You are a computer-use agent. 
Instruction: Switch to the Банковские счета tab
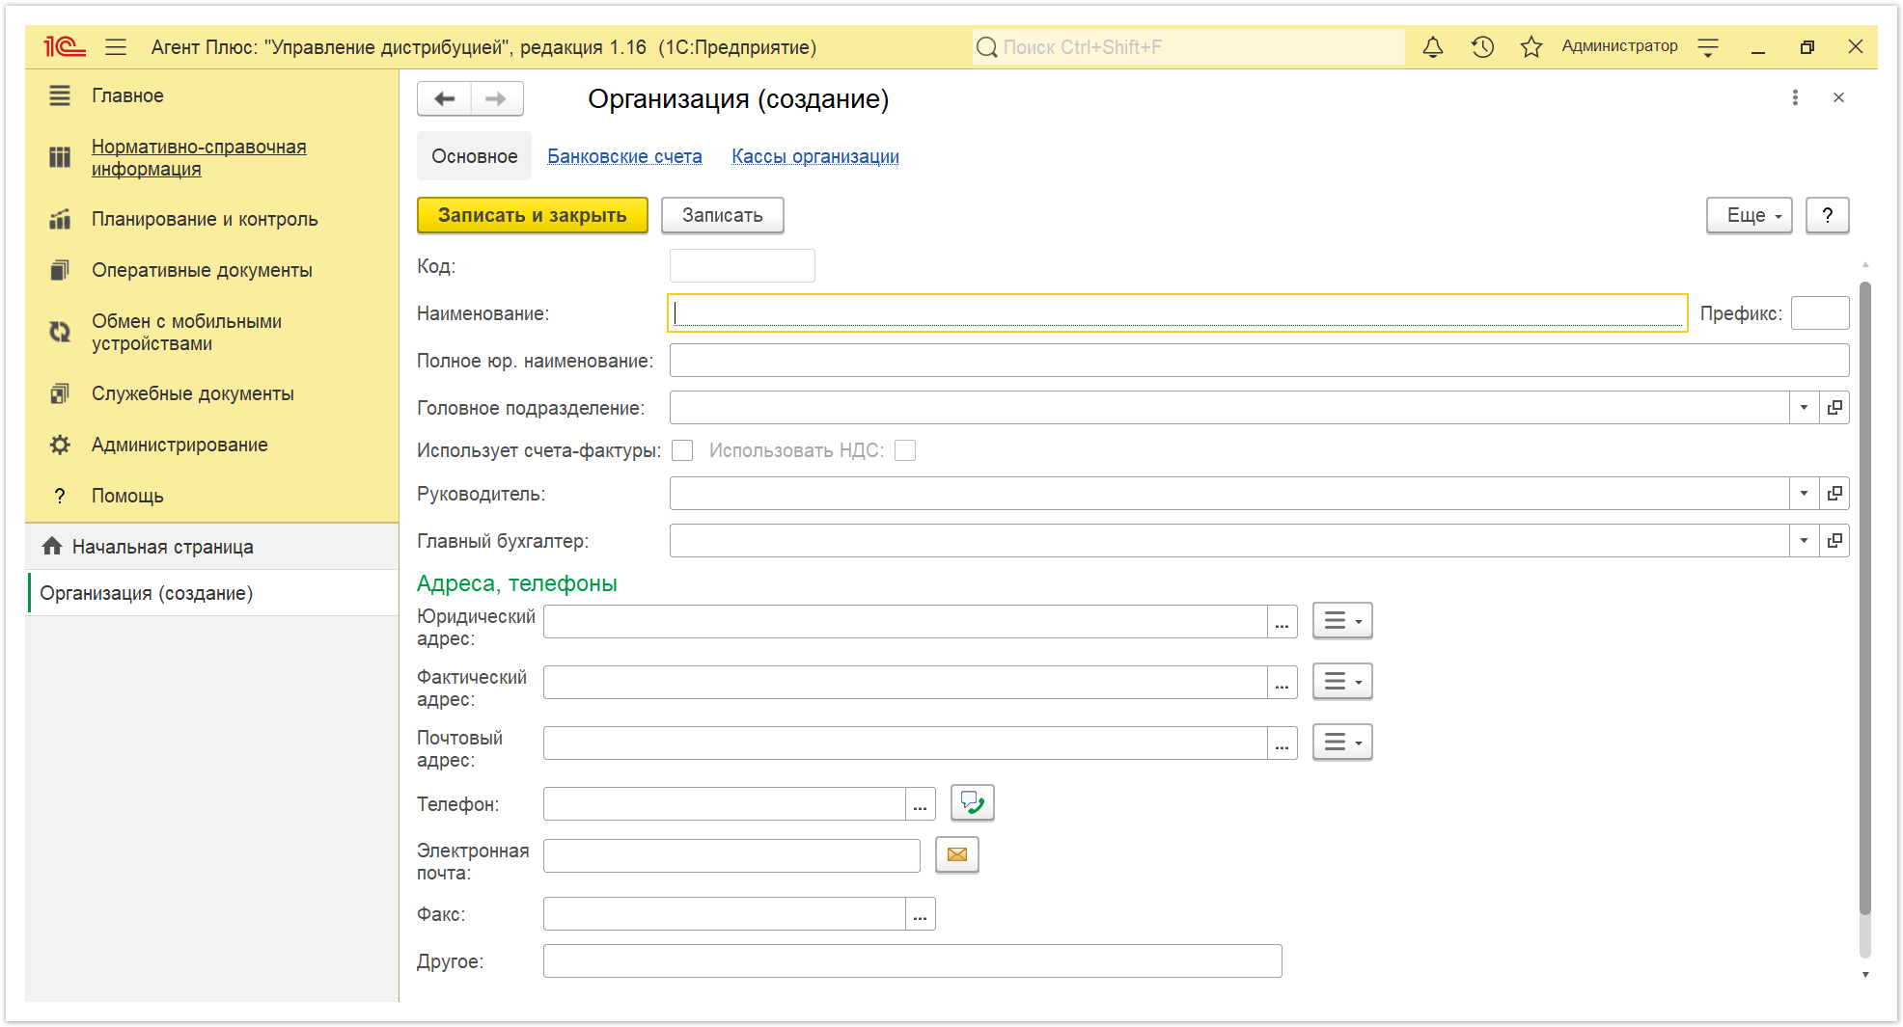coord(624,156)
